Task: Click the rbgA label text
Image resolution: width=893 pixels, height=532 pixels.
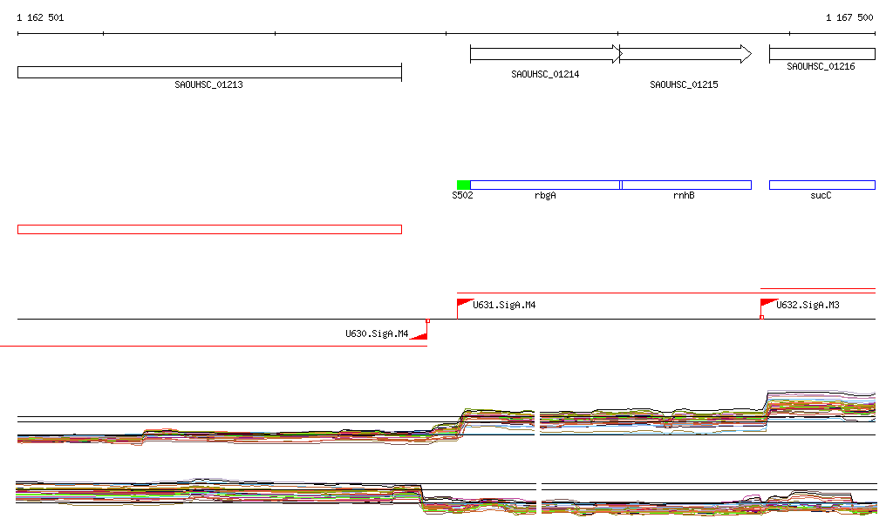Action: pyautogui.click(x=545, y=196)
